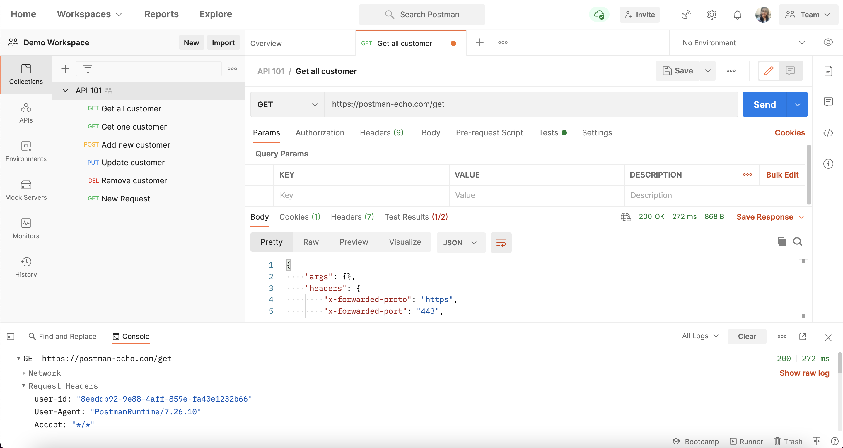
Task: Open the No Environment dropdown
Action: click(743, 43)
